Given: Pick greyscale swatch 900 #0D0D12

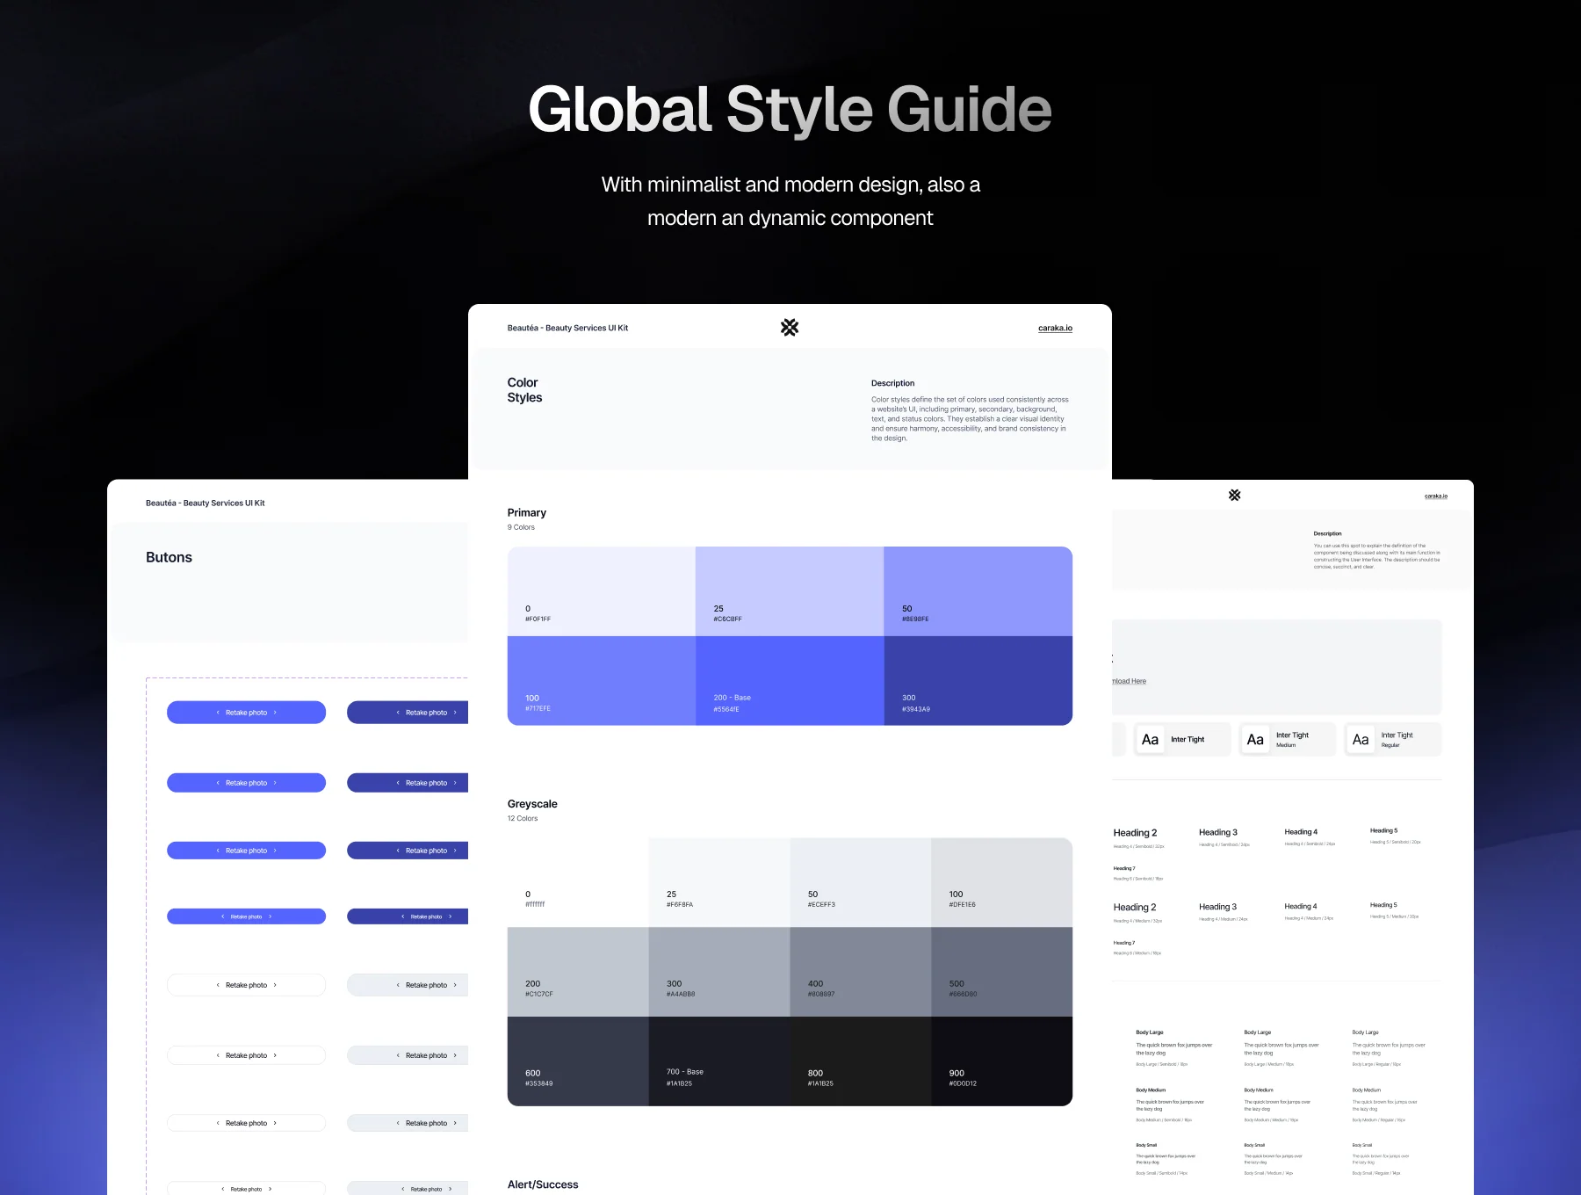Looking at the screenshot, I should pos(1001,1061).
